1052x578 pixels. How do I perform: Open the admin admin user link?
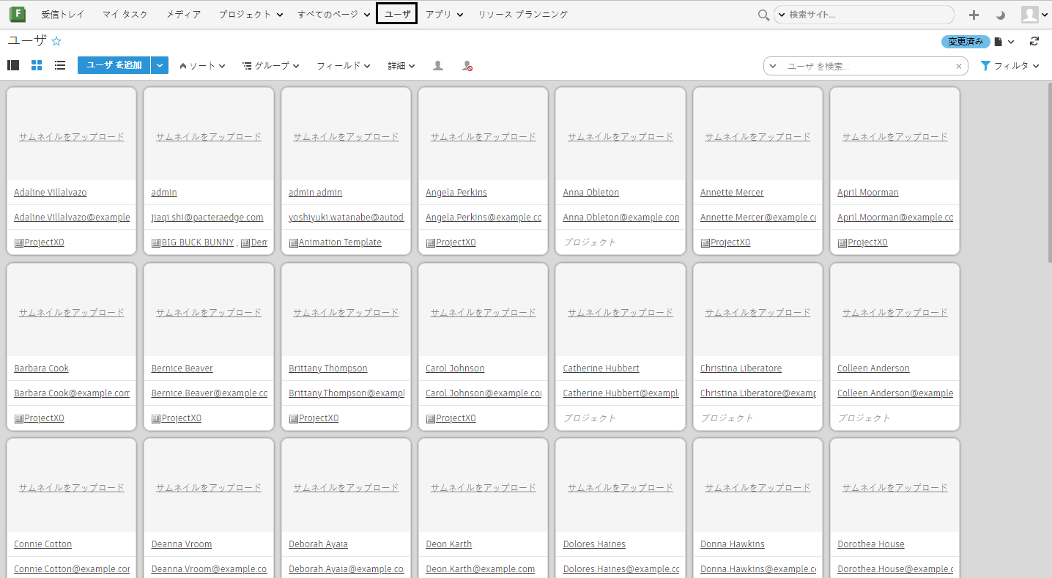[x=316, y=193]
